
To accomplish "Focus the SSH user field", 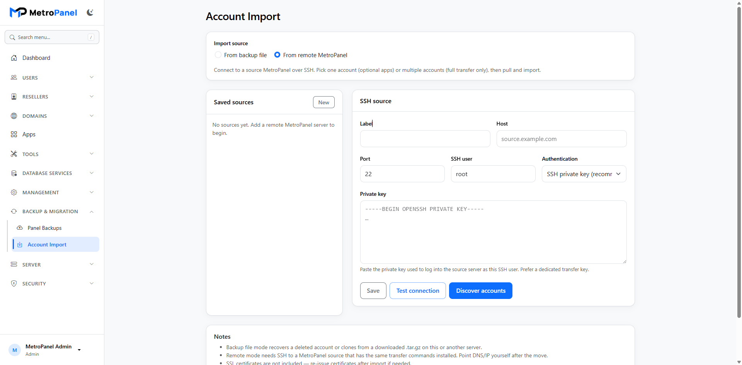I will (493, 174).
